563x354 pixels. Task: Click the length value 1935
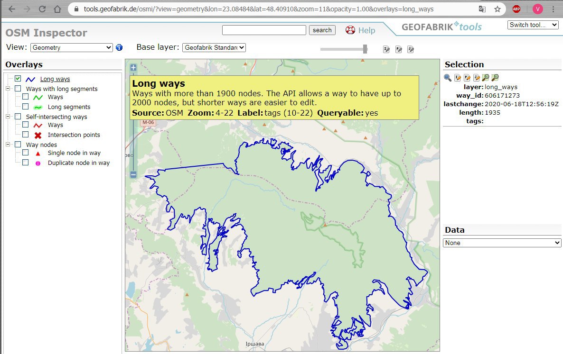(492, 112)
